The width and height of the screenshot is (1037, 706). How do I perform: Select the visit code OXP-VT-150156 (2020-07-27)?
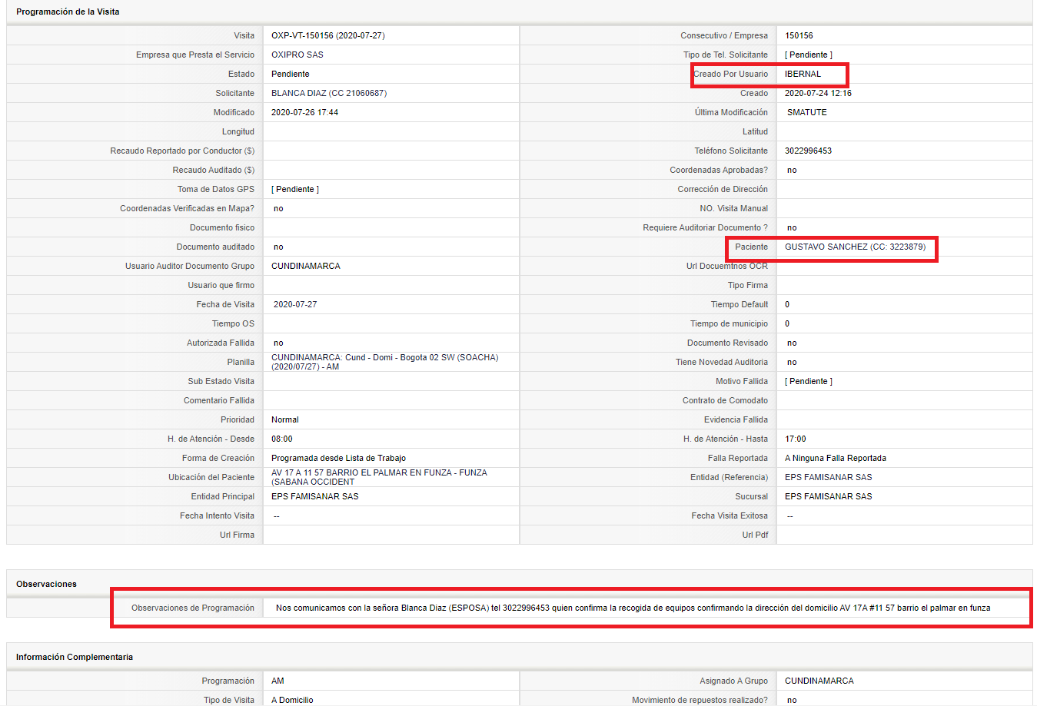pos(328,35)
